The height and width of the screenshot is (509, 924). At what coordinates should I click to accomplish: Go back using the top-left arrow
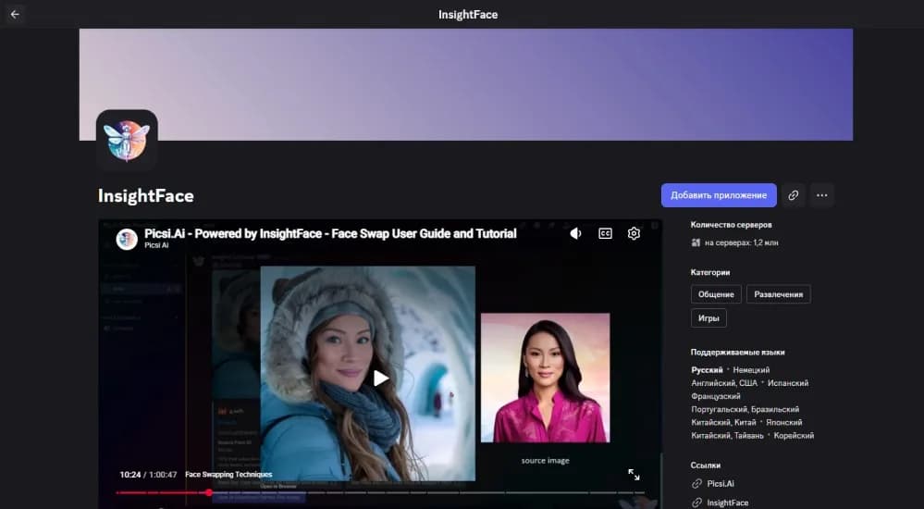click(x=15, y=14)
